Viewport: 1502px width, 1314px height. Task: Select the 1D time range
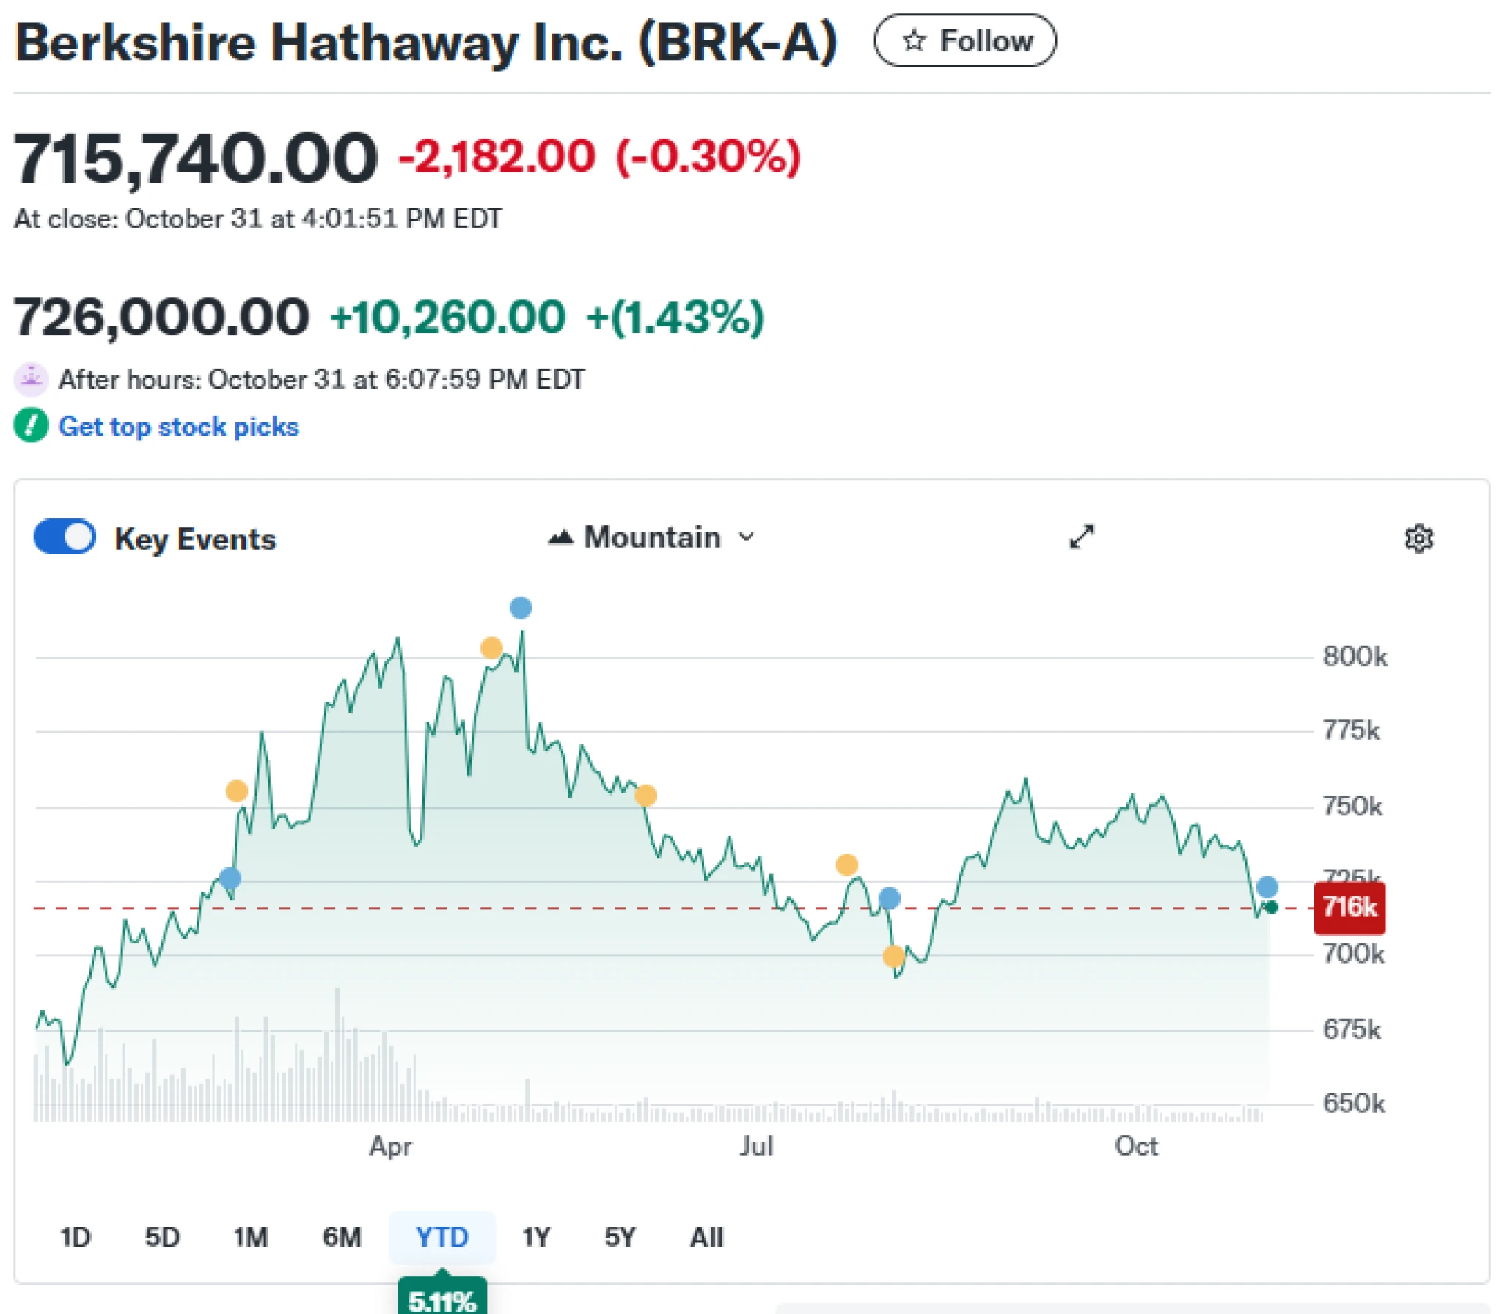tap(75, 1237)
